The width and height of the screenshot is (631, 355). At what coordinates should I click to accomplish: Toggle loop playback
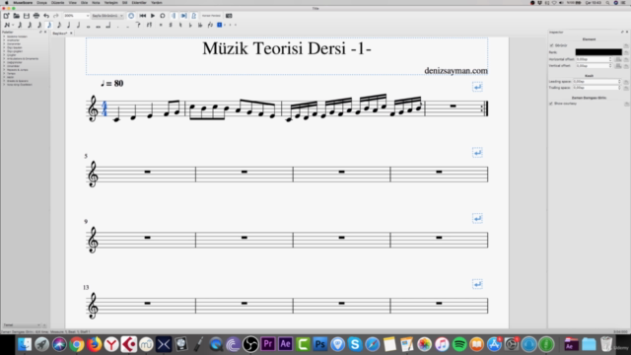pos(163,16)
